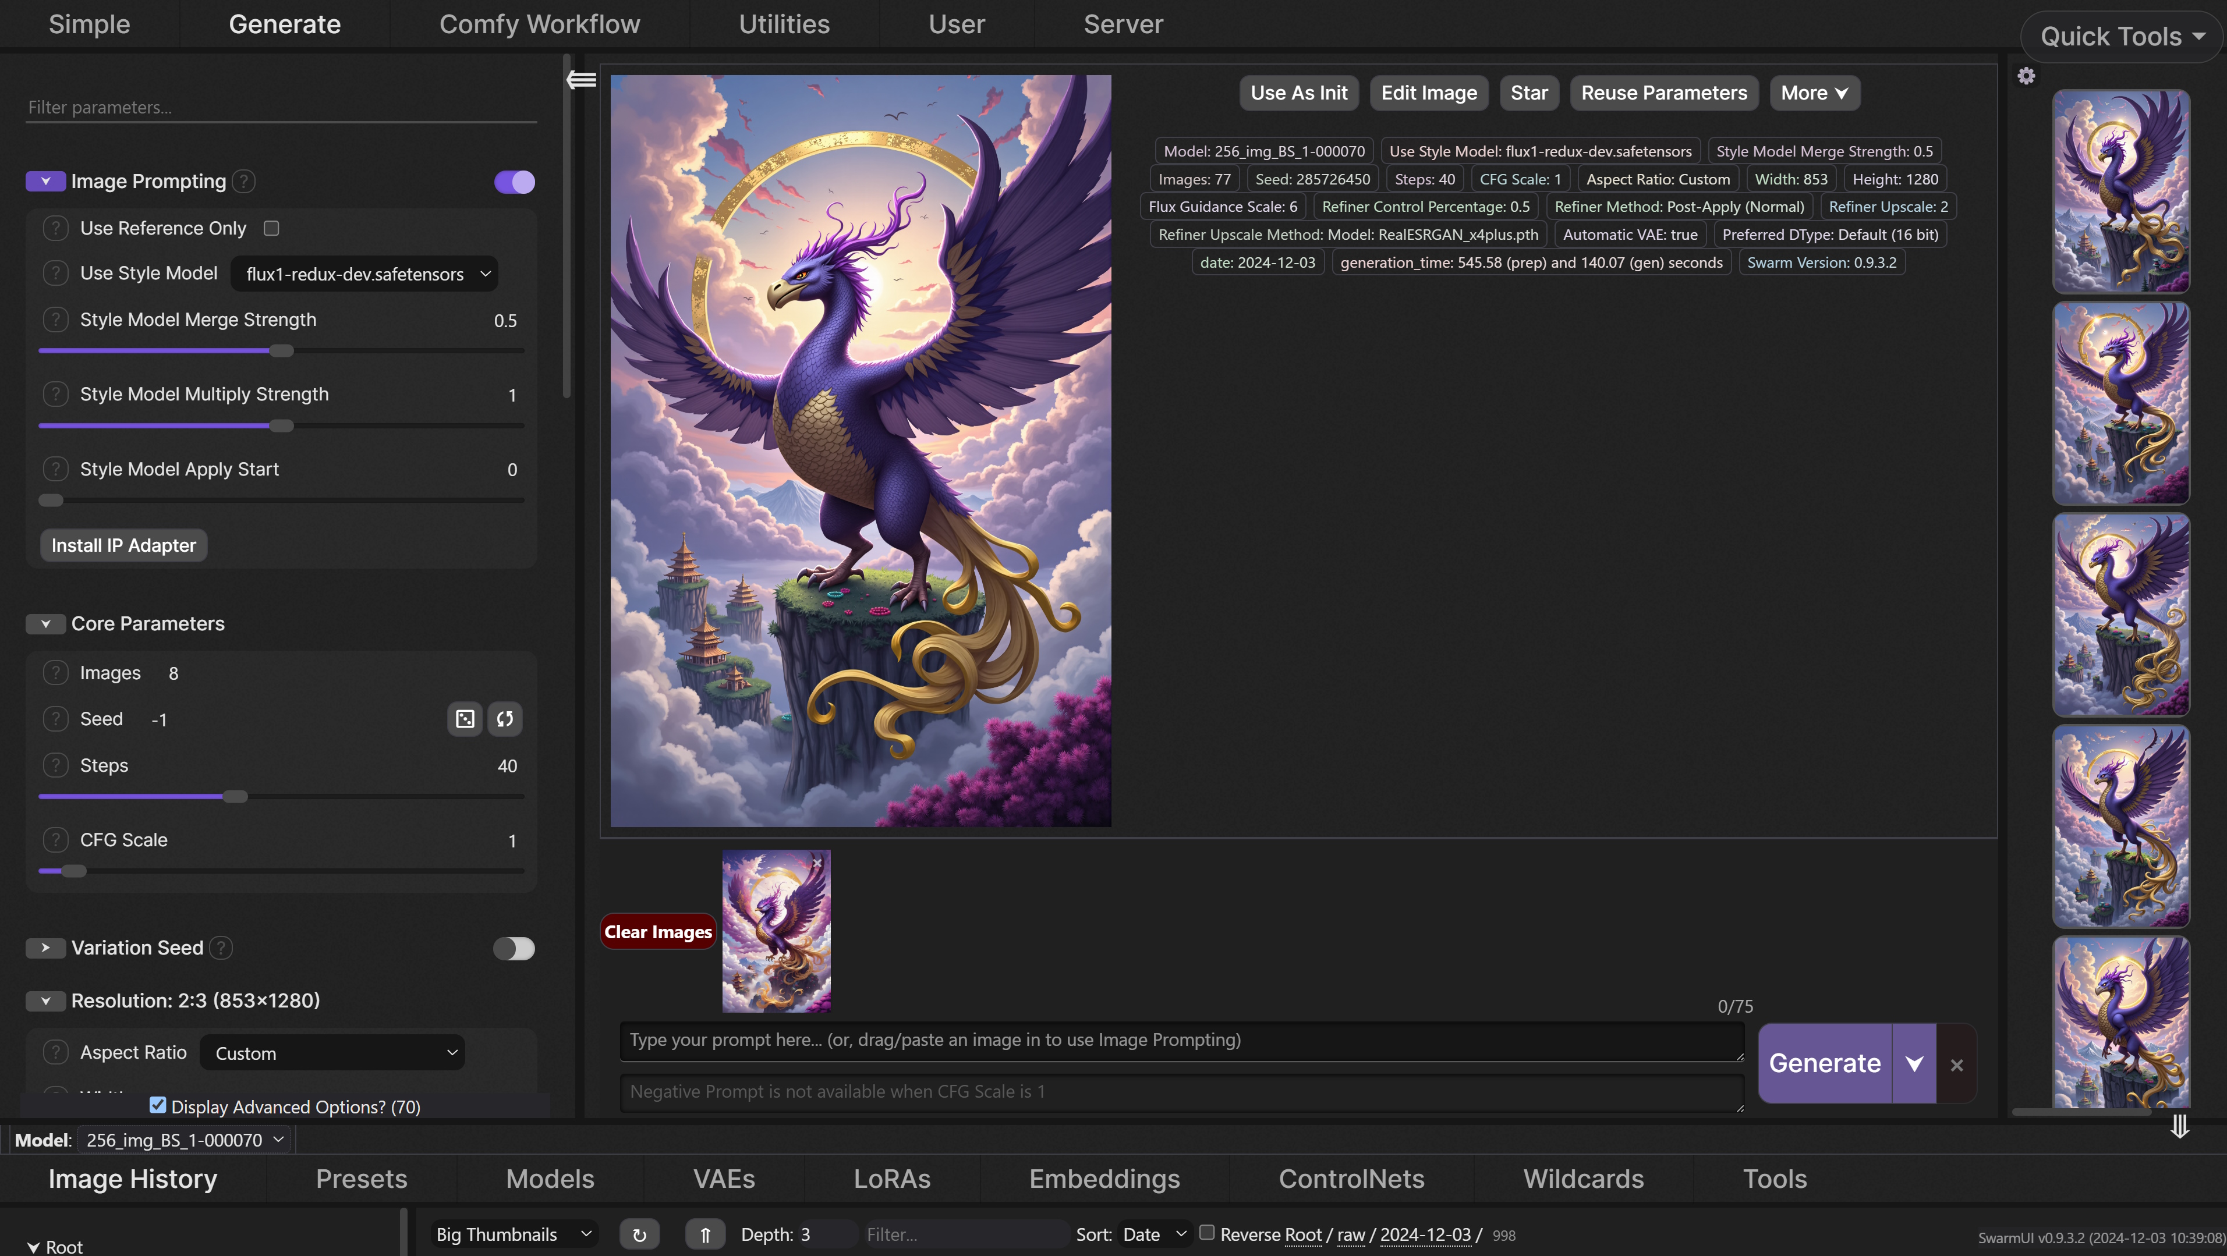Remove the prompt image with its X

(817, 863)
